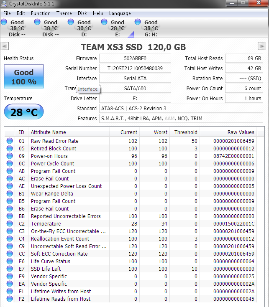Sort by the Raw Values column header
Image resolution: width=269 pixels, height=307 pixels.
point(228,132)
